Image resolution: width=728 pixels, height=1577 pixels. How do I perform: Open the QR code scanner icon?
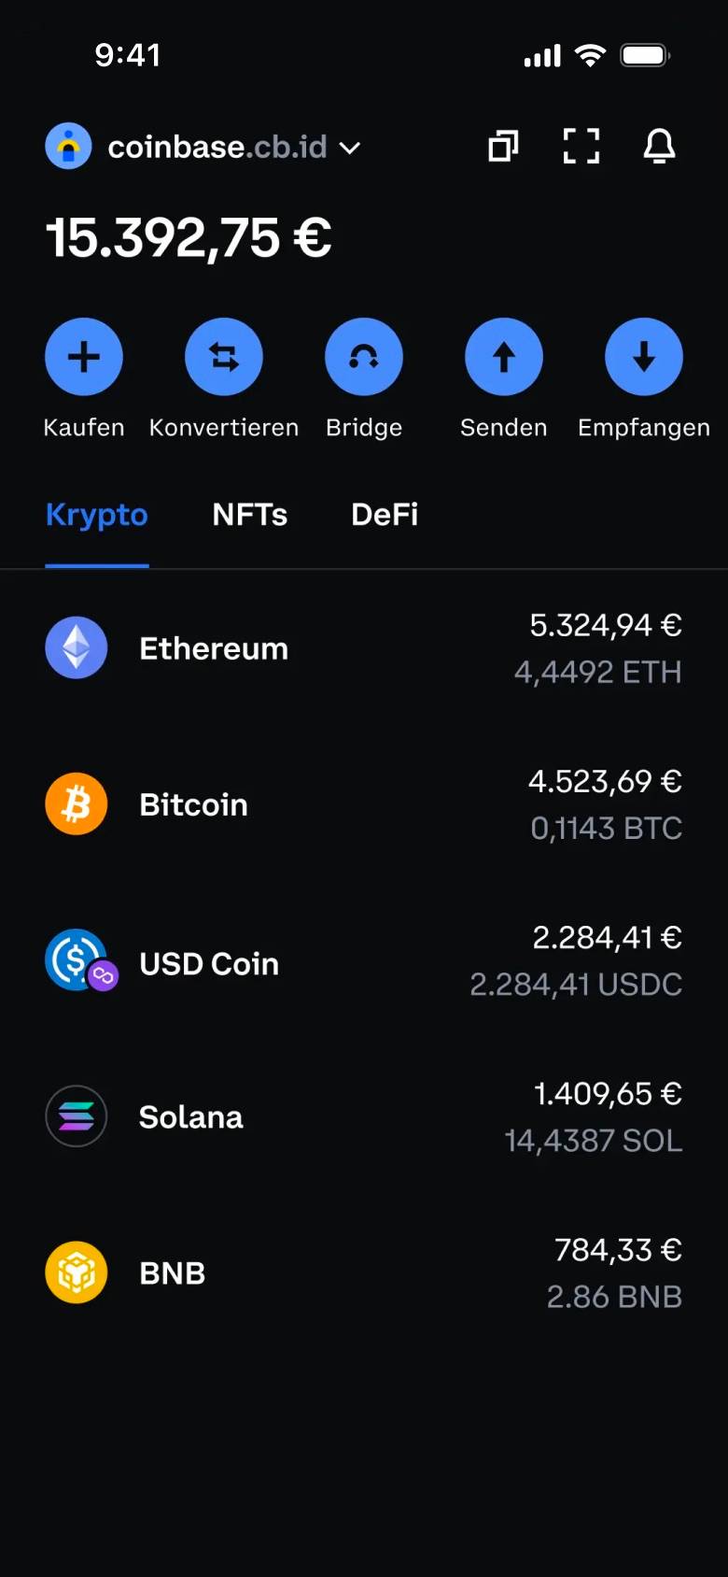pyautogui.click(x=581, y=146)
